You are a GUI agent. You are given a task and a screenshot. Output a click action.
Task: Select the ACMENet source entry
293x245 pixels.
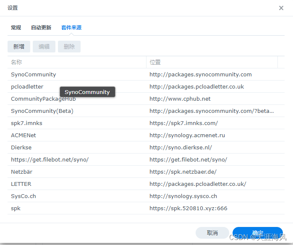coord(24,136)
